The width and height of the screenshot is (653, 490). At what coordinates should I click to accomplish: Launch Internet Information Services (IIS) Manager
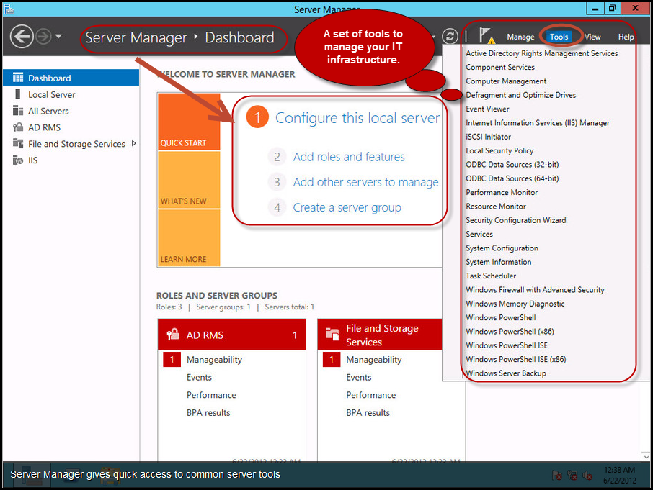point(537,122)
